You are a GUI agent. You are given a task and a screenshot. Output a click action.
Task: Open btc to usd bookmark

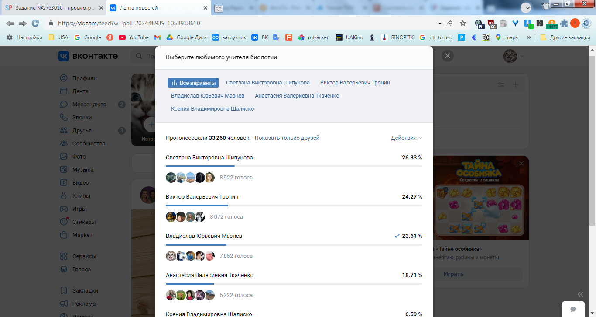pyautogui.click(x=435, y=37)
